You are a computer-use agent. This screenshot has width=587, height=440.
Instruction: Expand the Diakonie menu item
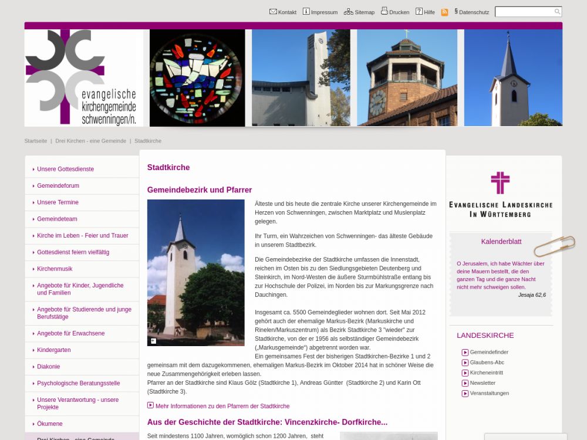pyautogui.click(x=48, y=367)
